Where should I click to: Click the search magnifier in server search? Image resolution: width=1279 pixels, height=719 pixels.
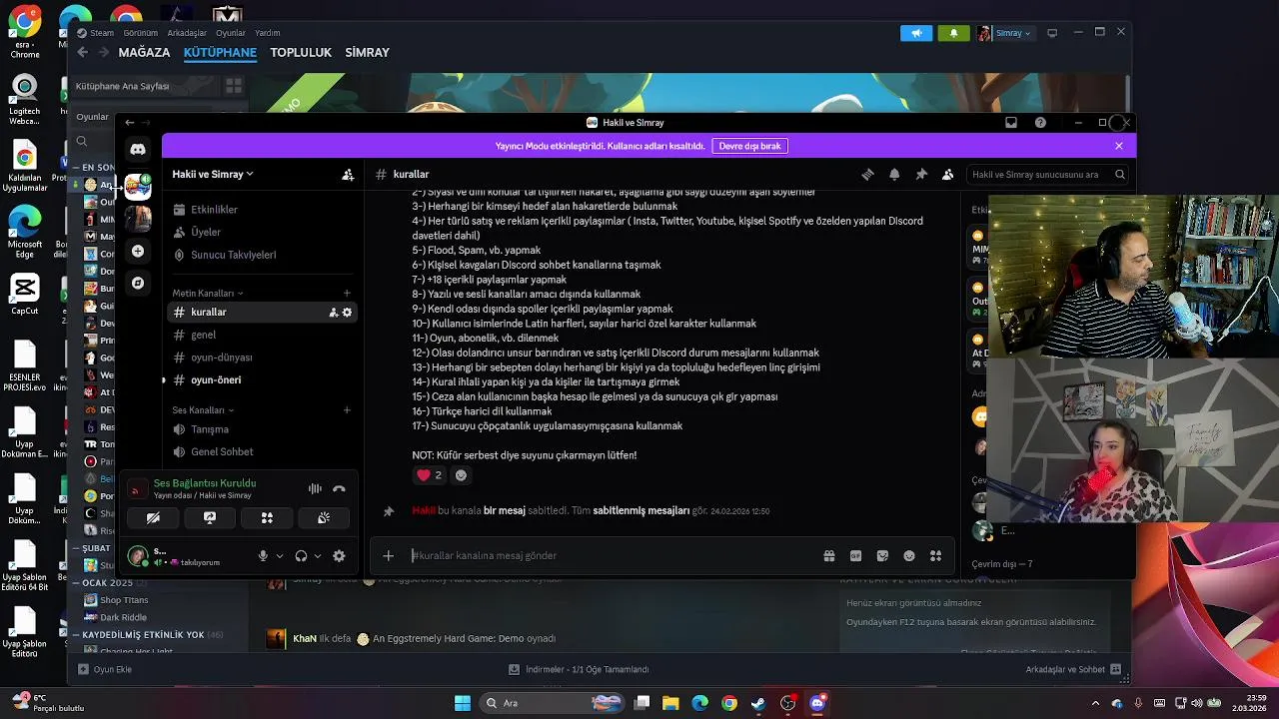pos(1120,174)
